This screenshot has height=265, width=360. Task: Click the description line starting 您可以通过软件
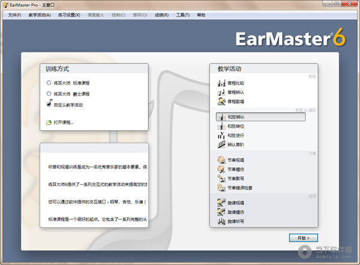click(97, 202)
